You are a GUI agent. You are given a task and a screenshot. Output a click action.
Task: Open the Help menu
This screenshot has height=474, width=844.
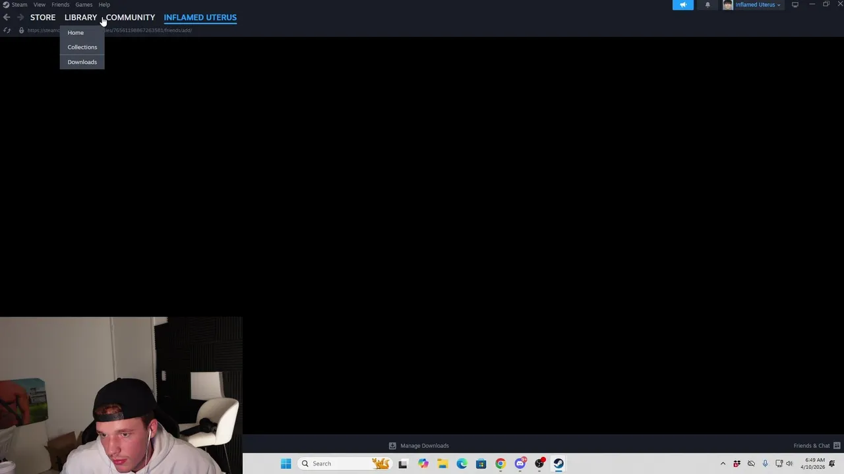[x=104, y=5]
